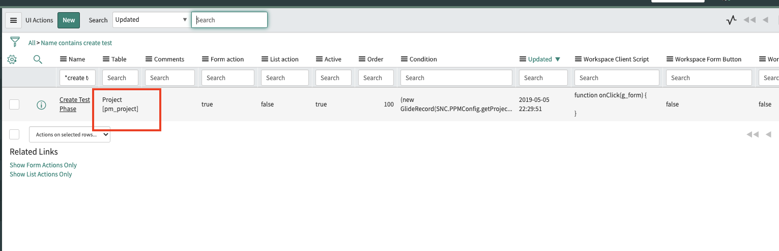Toggle column search magnifier icon

point(38,59)
